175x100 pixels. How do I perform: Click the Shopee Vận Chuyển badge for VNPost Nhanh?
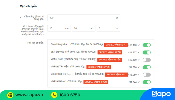click(x=96, y=82)
